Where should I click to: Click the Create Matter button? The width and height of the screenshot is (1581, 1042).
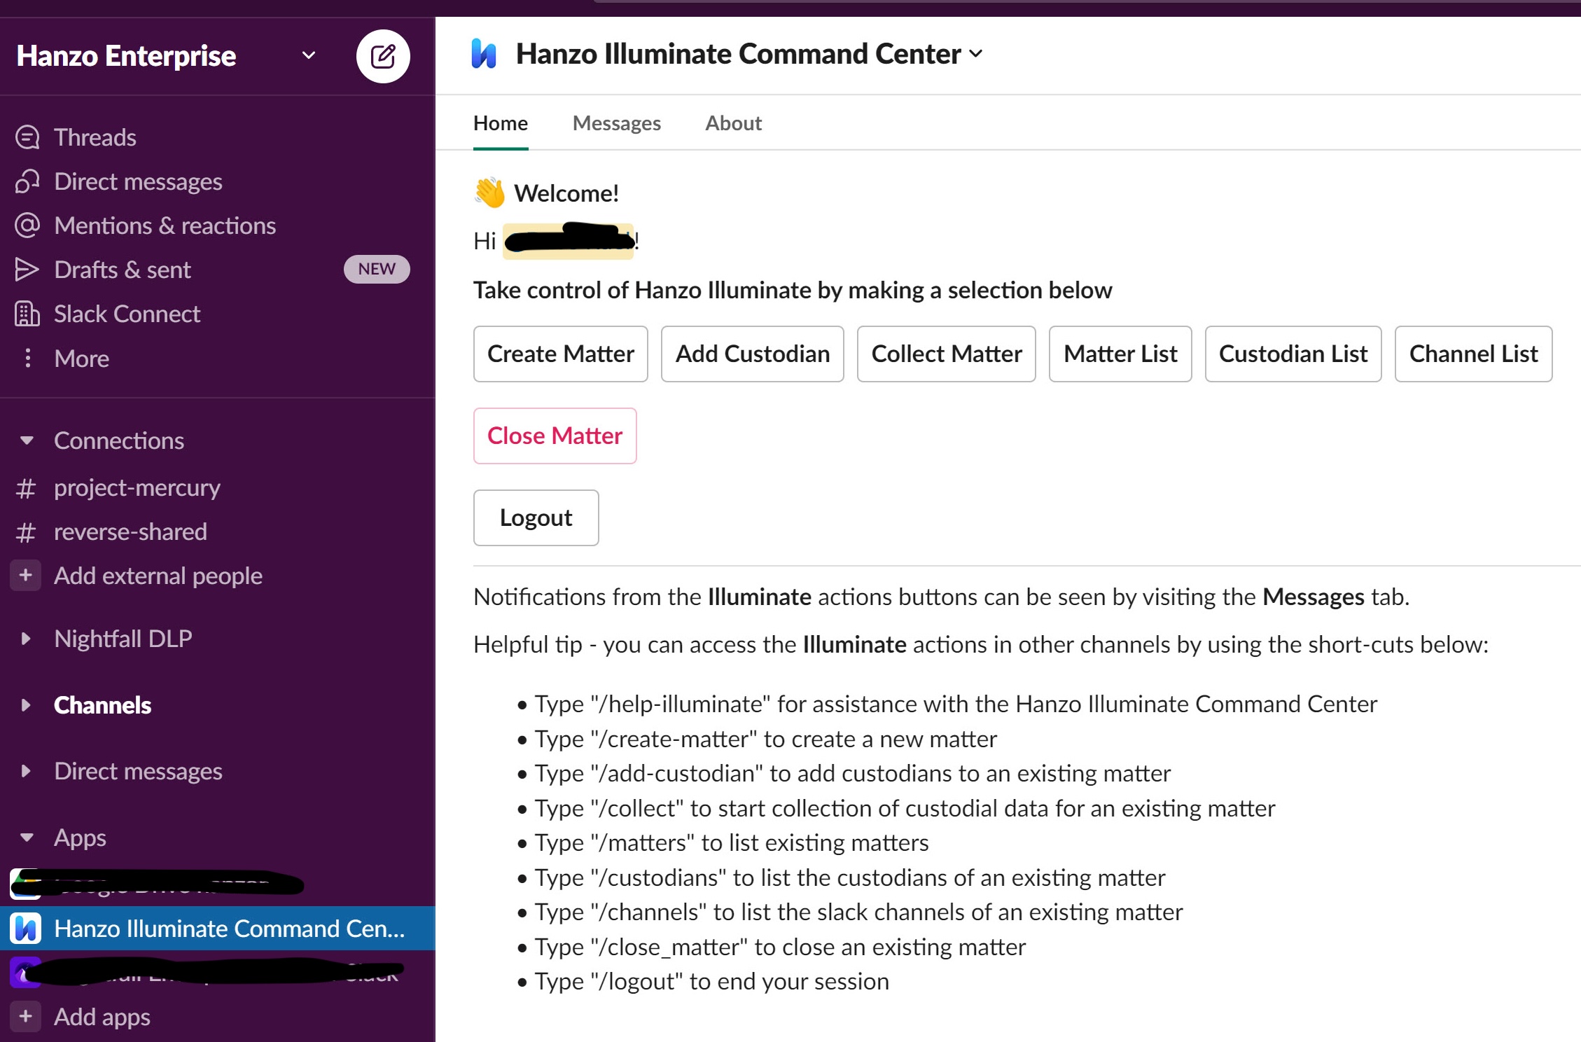click(x=560, y=354)
